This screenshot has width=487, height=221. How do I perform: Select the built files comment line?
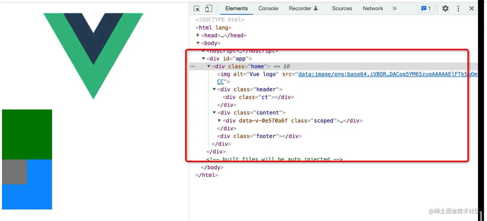(274, 159)
